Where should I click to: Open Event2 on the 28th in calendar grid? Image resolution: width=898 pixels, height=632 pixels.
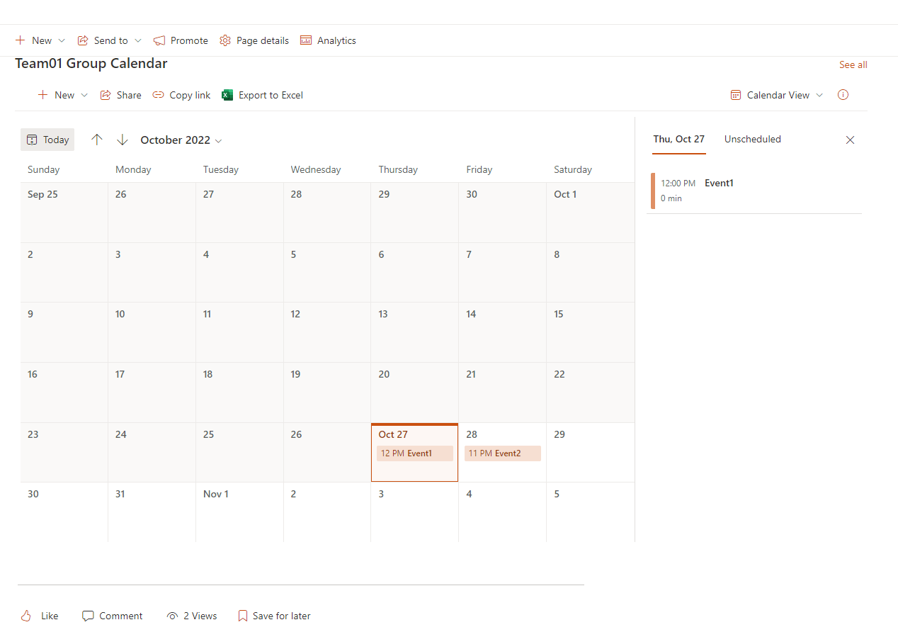click(x=503, y=453)
